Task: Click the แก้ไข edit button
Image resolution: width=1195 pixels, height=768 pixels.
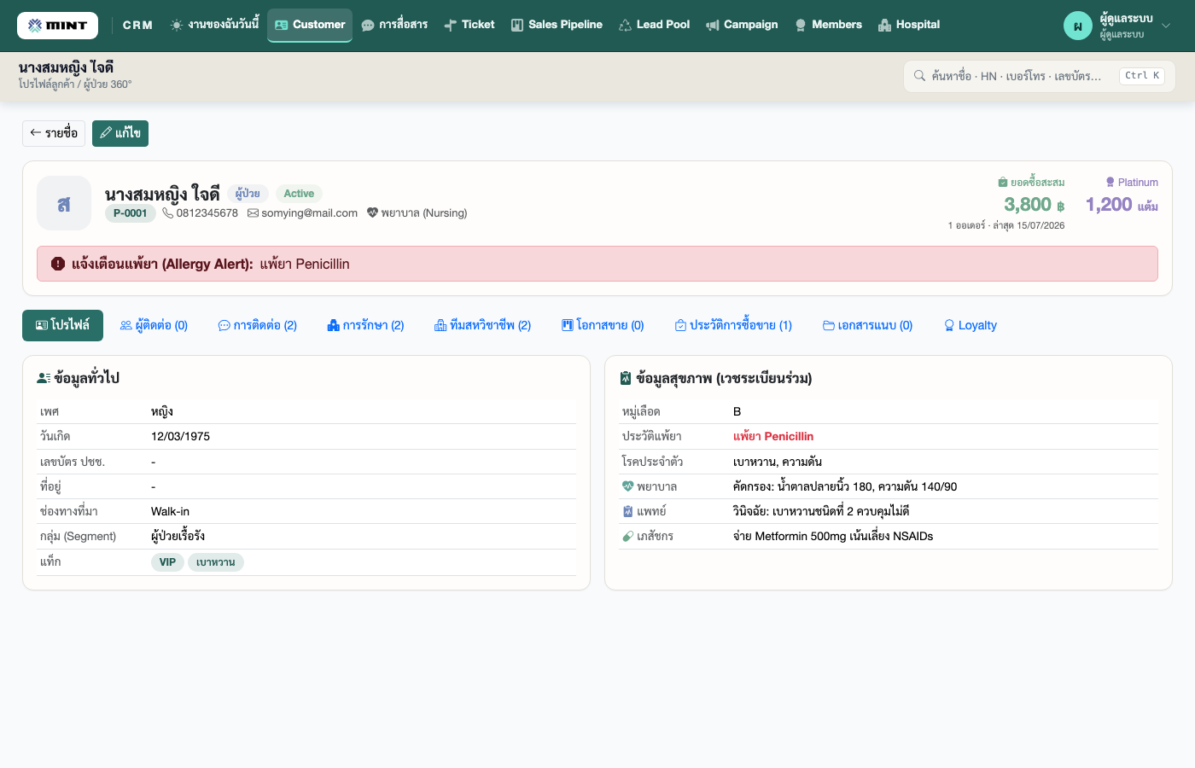Action: click(x=120, y=133)
